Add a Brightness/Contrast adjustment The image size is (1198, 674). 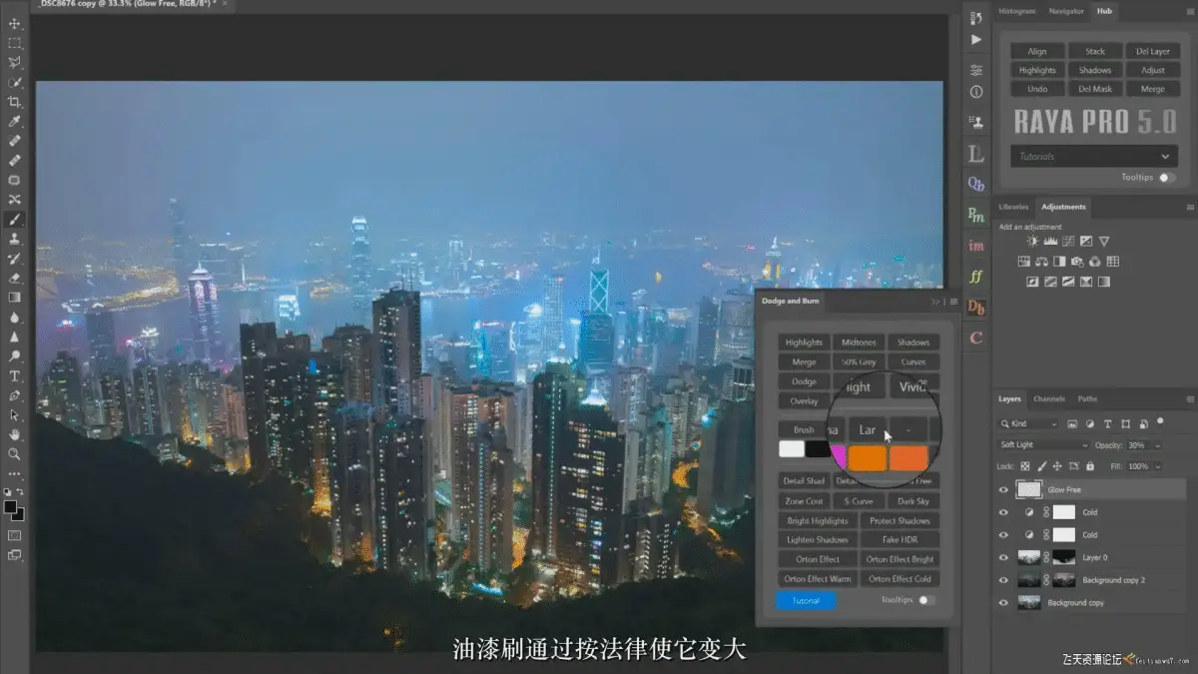[x=1032, y=242]
